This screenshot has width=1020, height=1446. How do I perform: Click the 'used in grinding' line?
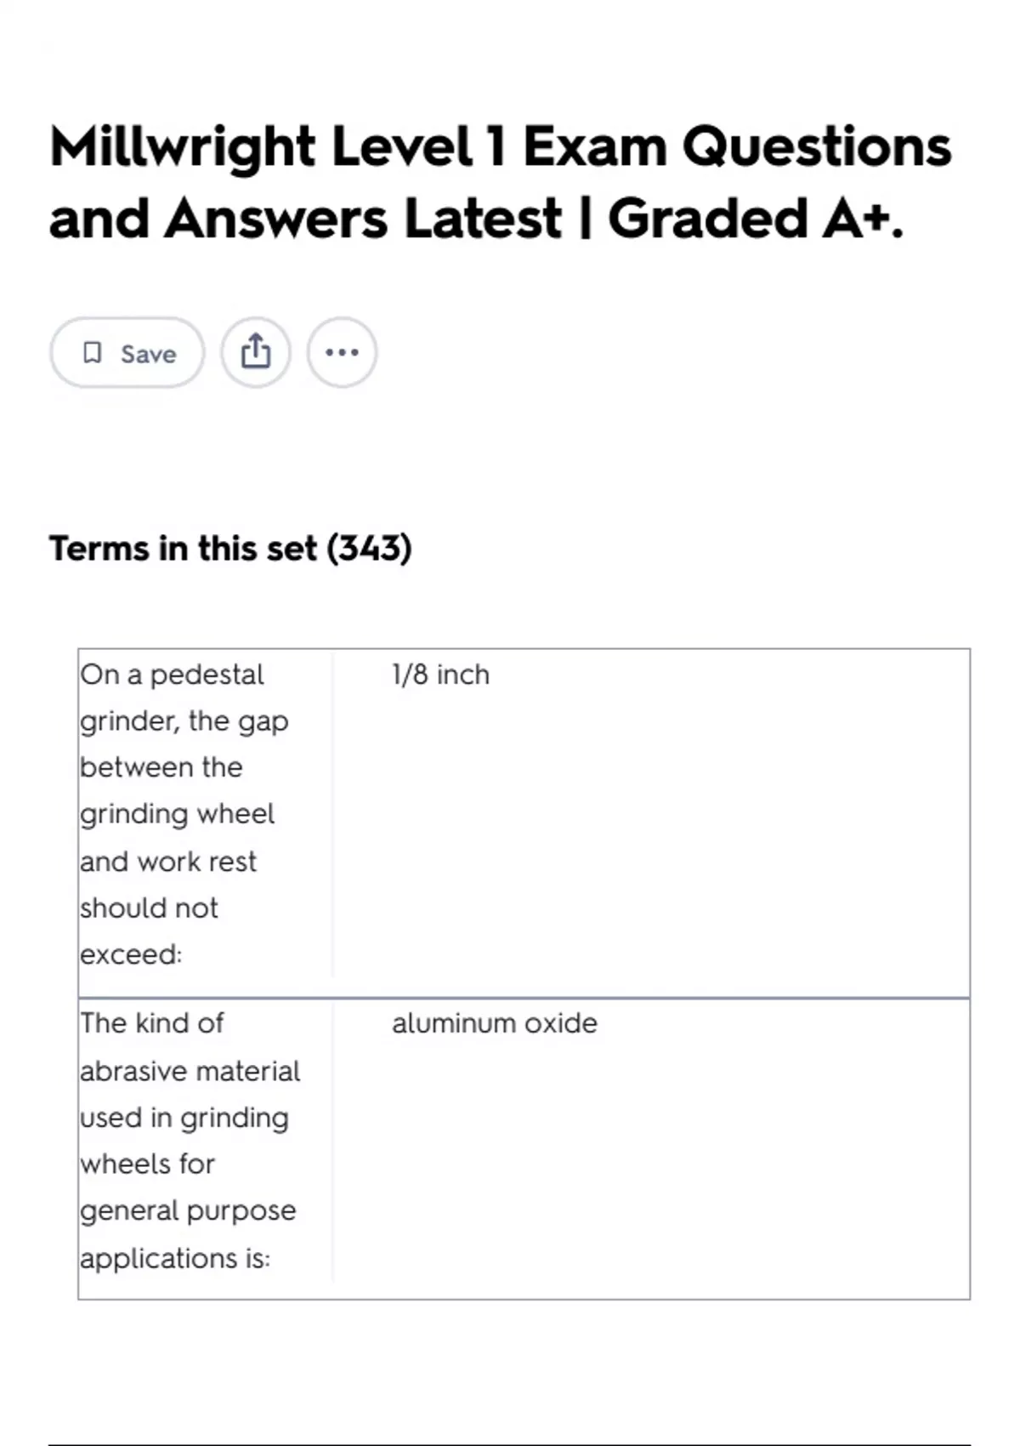(x=184, y=1118)
